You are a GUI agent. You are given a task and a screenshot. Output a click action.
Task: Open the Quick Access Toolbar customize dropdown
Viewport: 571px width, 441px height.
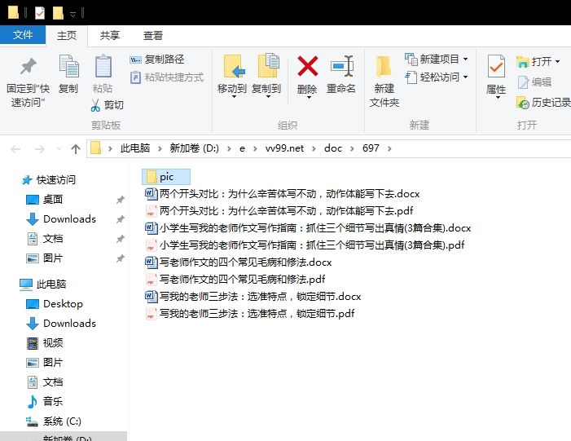click(x=72, y=14)
